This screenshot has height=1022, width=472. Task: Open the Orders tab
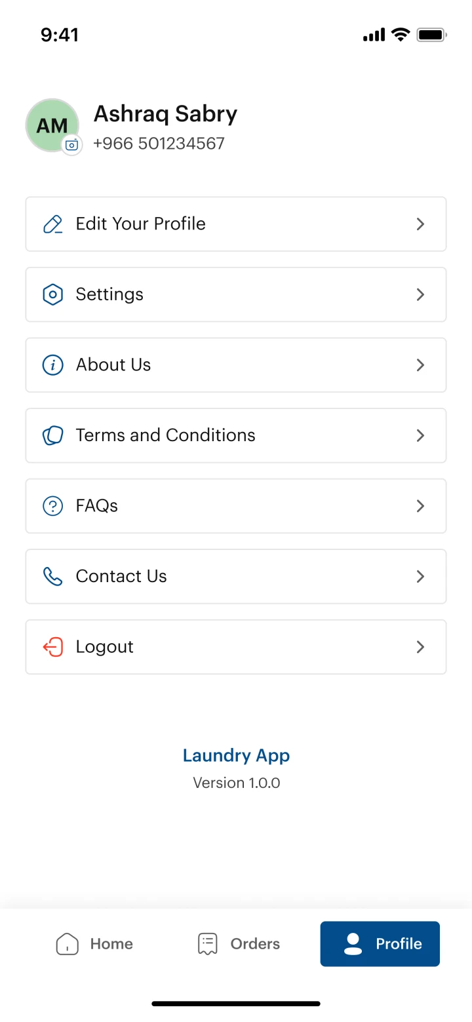[x=239, y=944]
